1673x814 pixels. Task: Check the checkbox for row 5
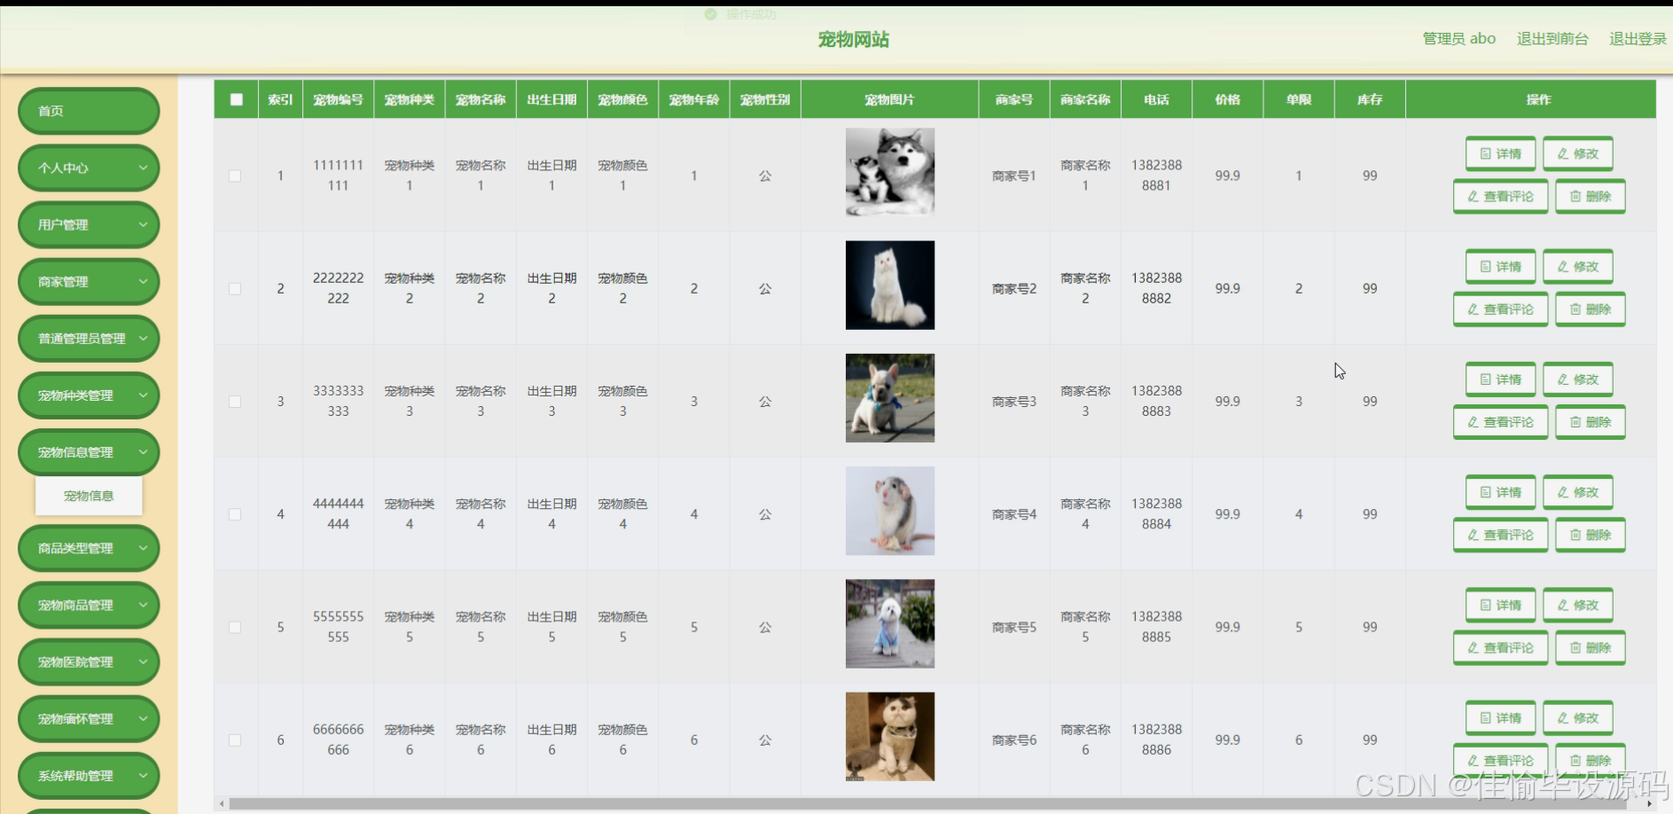(x=235, y=627)
